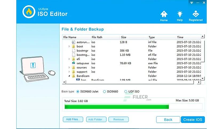Screen dimensions: 223x129
Task: Click the Remove button
Action: click(118, 119)
